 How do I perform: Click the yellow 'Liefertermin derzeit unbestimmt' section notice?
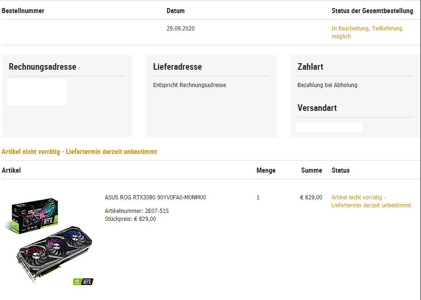pos(79,152)
